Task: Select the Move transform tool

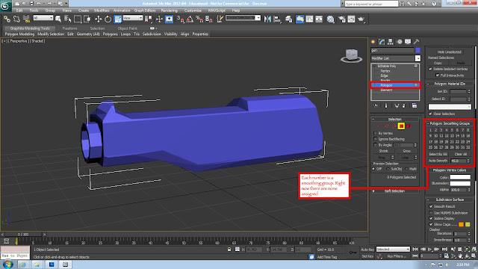Action: coord(98,19)
